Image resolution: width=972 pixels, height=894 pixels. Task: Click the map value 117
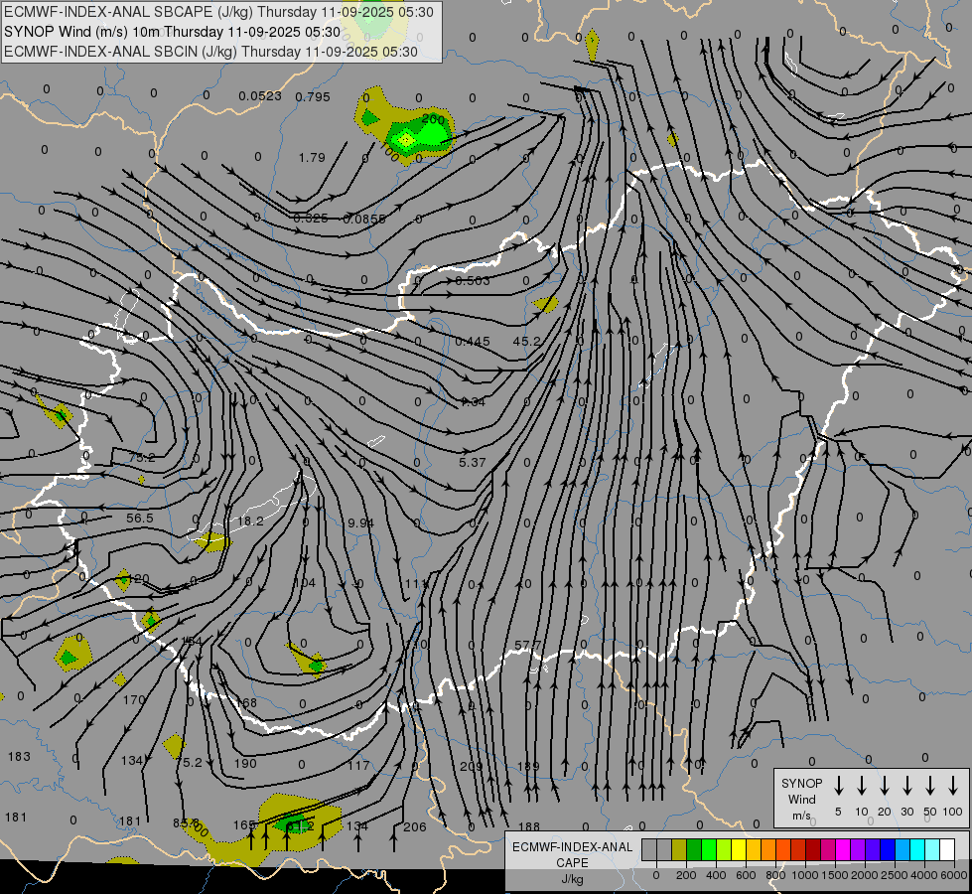coord(358,765)
